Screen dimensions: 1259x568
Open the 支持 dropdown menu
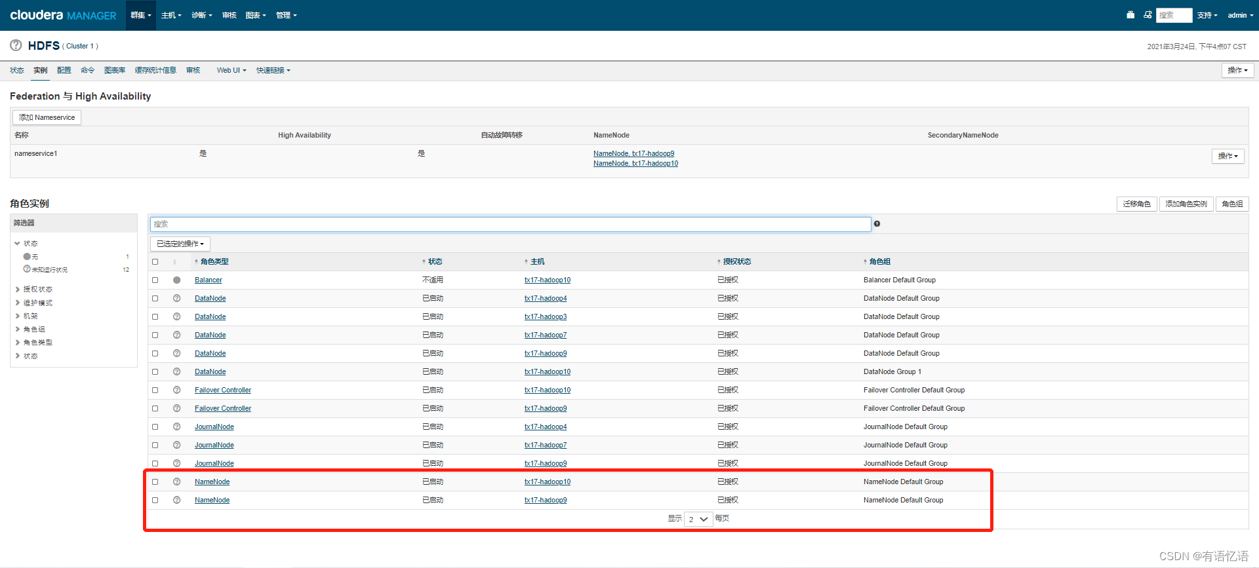(1207, 15)
